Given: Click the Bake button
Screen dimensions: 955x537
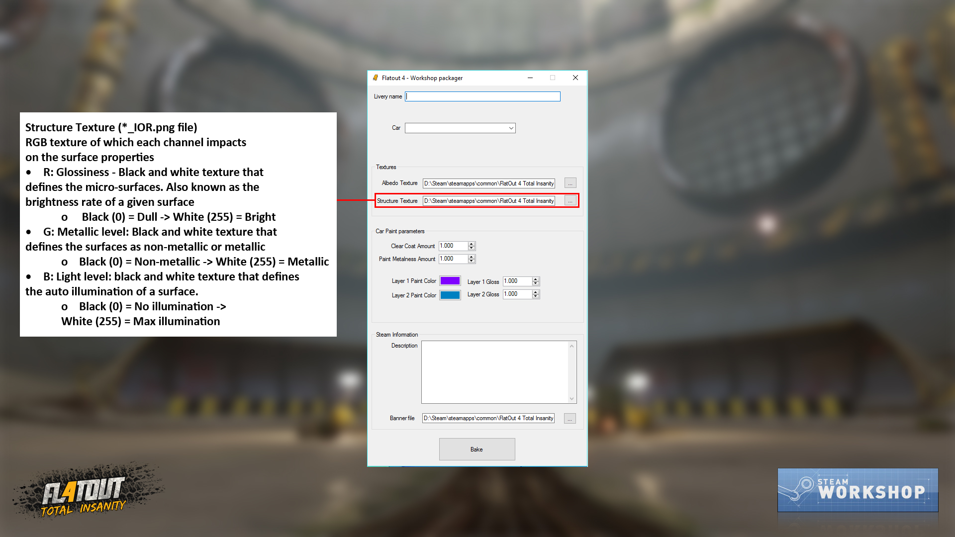Looking at the screenshot, I should pos(477,449).
